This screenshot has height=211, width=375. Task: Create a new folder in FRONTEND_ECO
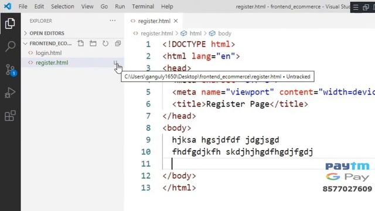coord(93,43)
